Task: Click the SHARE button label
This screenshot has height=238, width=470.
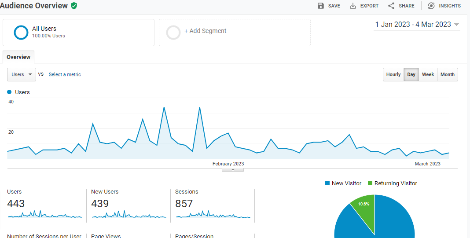Action: tap(407, 6)
